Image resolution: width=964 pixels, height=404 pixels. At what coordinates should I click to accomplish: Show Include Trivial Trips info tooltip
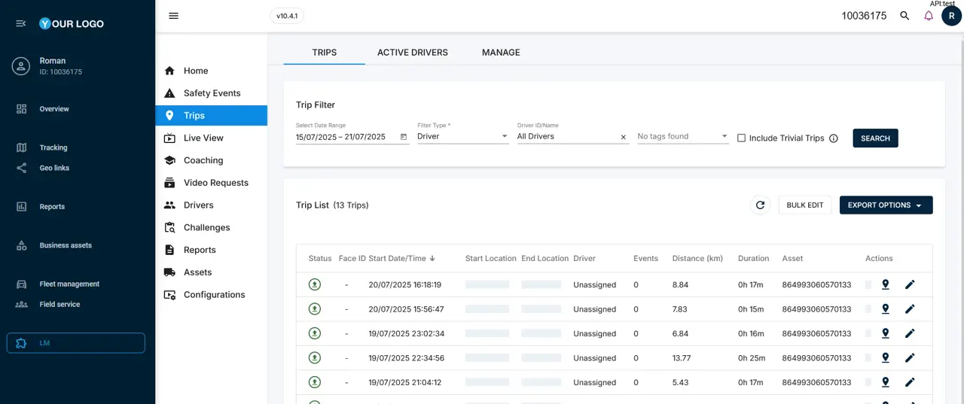pyautogui.click(x=834, y=138)
